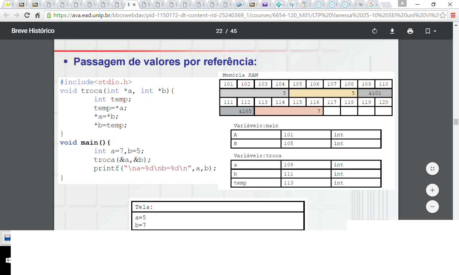Click the a=5 output line
The image size is (459, 275).
[141, 217]
